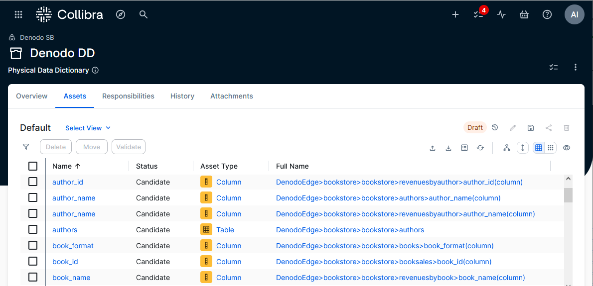Click the scrollbar up arrow

(568, 179)
